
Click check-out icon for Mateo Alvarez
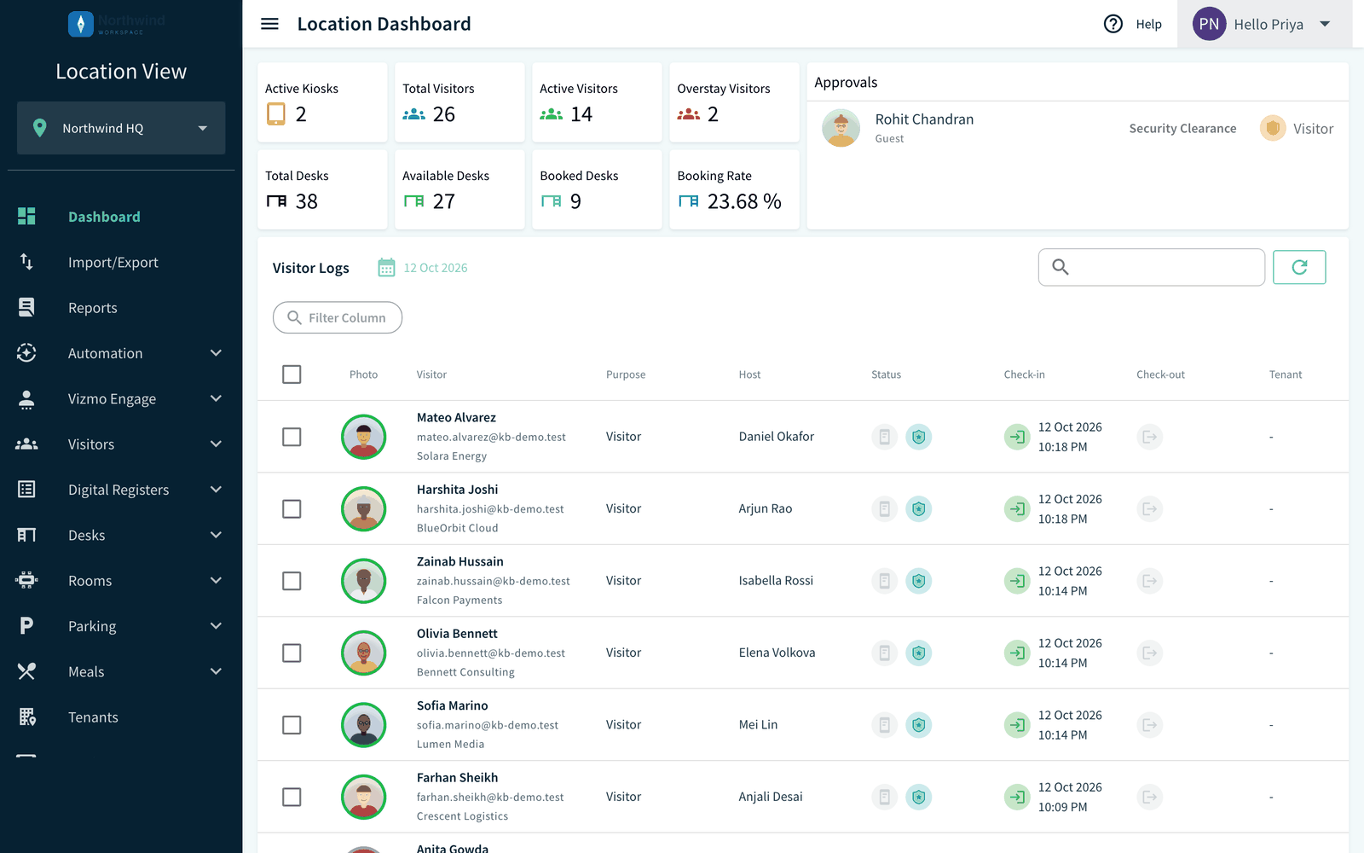(x=1150, y=437)
